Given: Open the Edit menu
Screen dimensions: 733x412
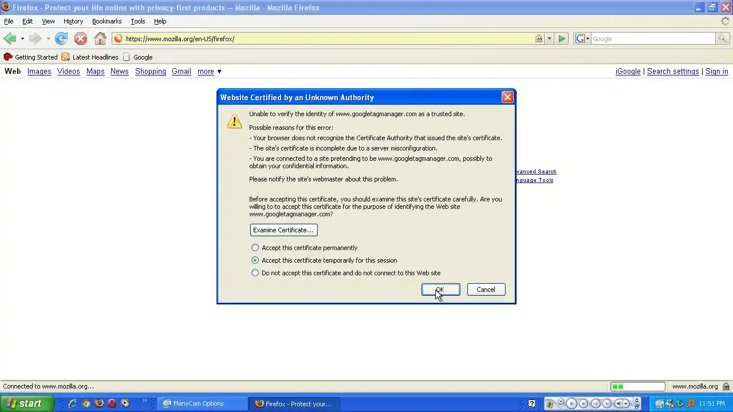Looking at the screenshot, I should coord(27,21).
